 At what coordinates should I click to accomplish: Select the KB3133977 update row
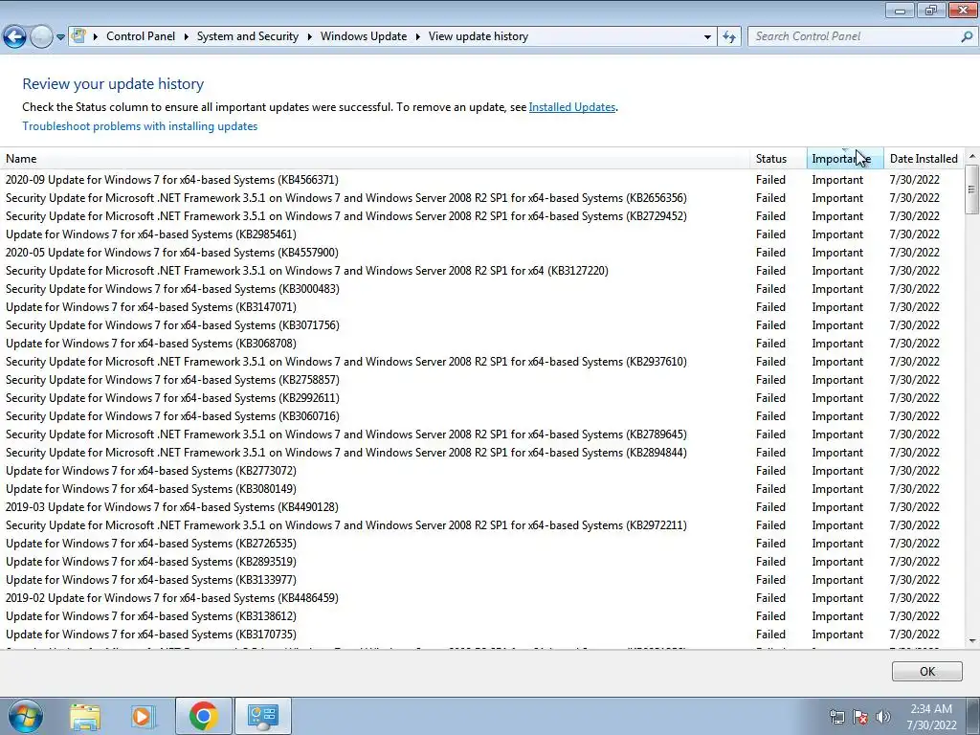click(x=481, y=580)
